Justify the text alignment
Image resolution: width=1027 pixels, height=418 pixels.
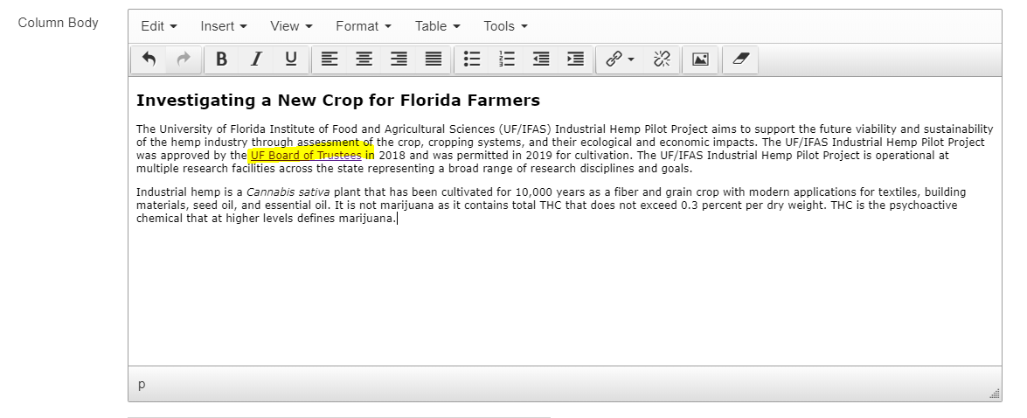click(x=434, y=59)
